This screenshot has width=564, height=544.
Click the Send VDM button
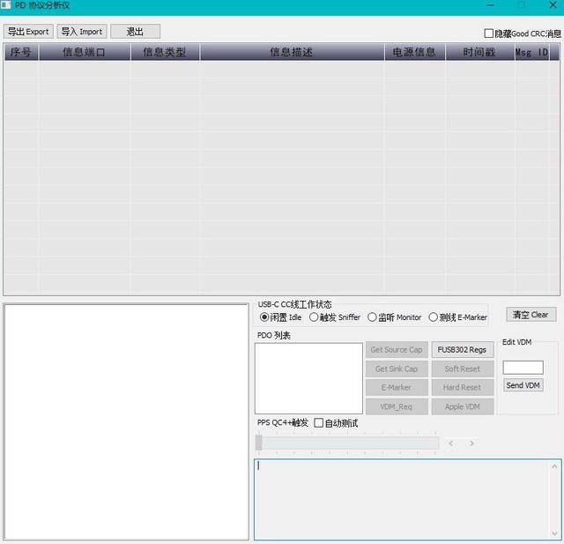[523, 385]
